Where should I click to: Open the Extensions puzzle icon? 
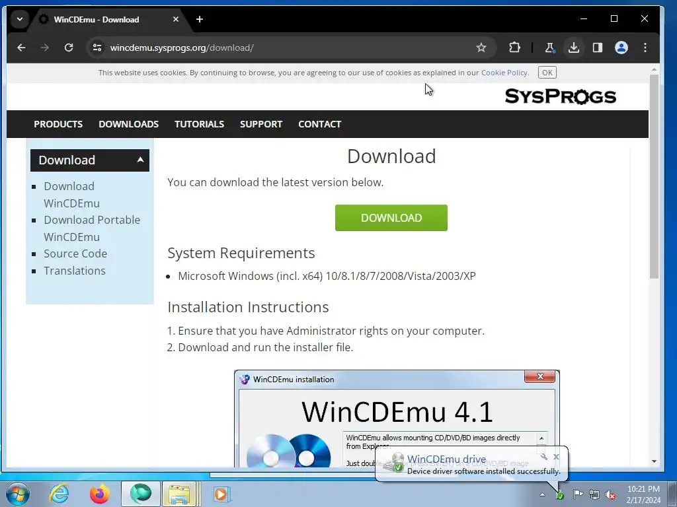click(x=514, y=48)
